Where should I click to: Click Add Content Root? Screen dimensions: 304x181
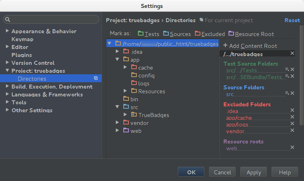click(x=250, y=46)
